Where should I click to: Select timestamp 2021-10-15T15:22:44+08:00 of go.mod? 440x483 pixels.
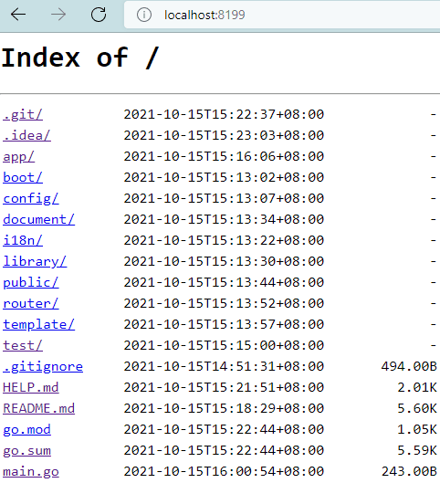point(224,430)
